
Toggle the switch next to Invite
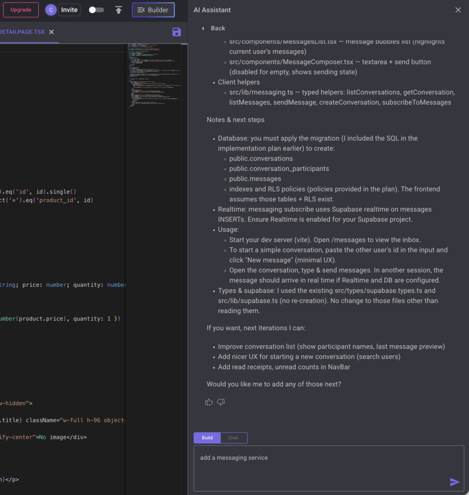(96, 10)
